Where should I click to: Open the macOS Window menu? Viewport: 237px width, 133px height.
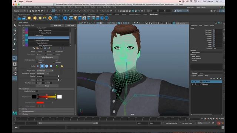pyautogui.click(x=29, y=1)
